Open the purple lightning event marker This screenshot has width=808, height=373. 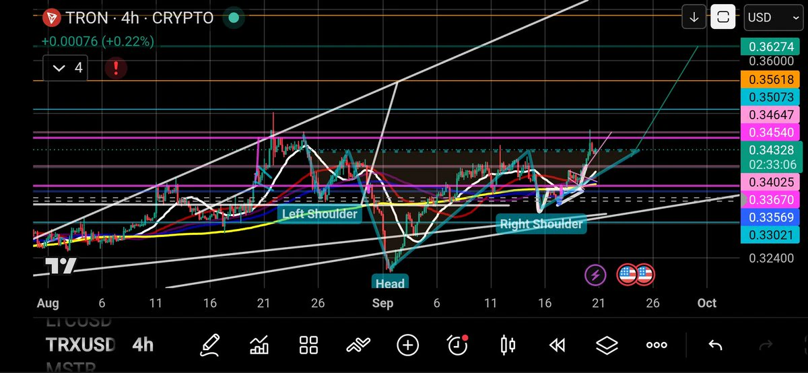tap(595, 274)
